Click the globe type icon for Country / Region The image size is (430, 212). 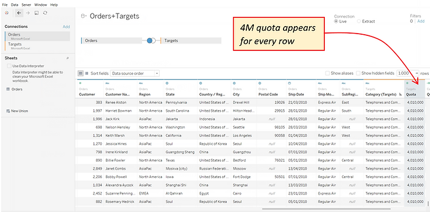click(x=200, y=83)
